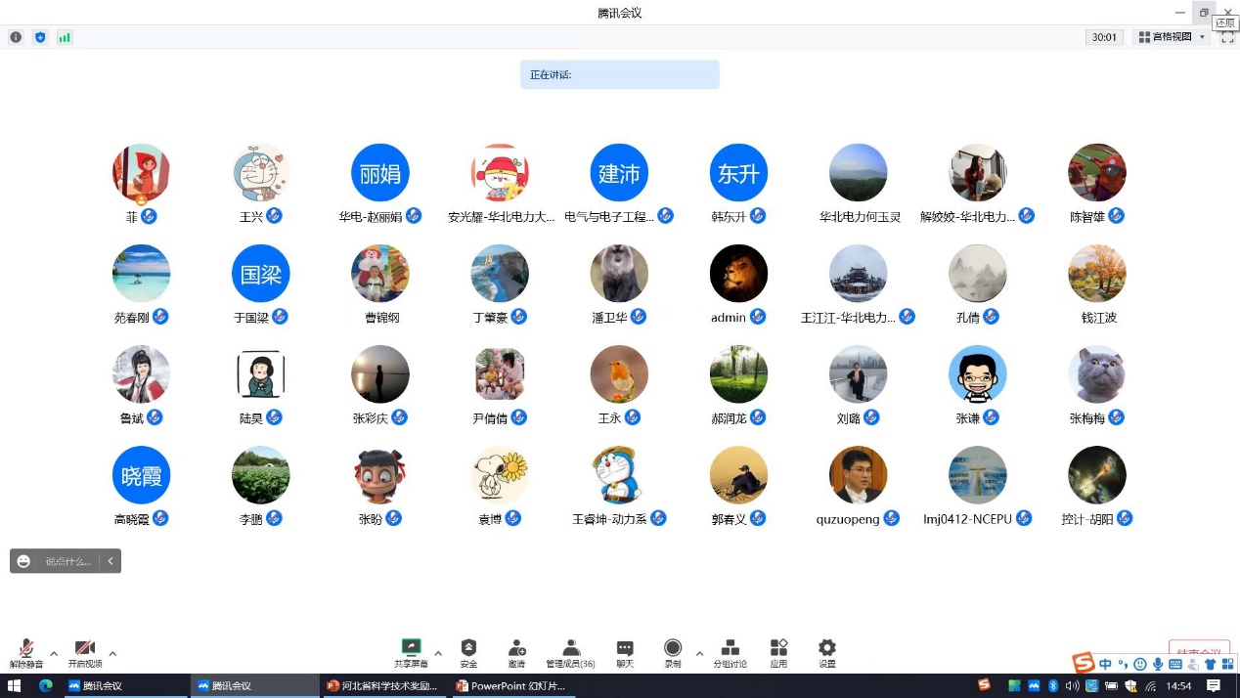Image resolution: width=1240 pixels, height=698 pixels.
Task: Open the Apps (应用) icon
Action: click(778, 651)
